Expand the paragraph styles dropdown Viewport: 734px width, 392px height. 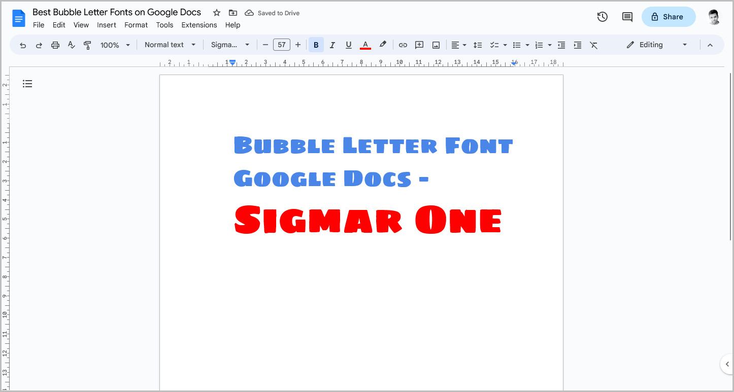coord(170,45)
